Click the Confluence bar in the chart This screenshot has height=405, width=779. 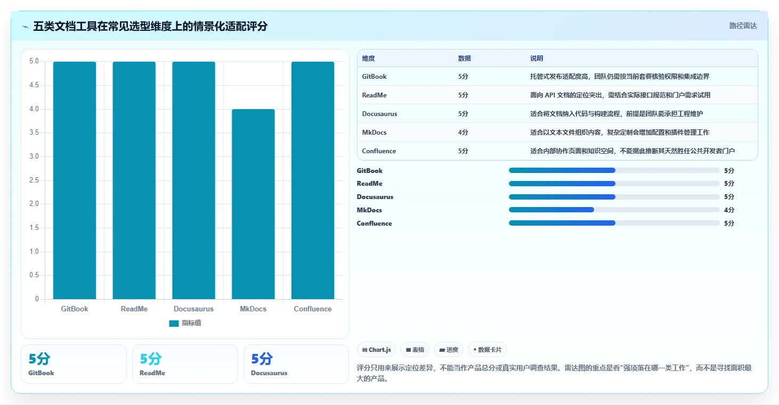[x=313, y=180]
